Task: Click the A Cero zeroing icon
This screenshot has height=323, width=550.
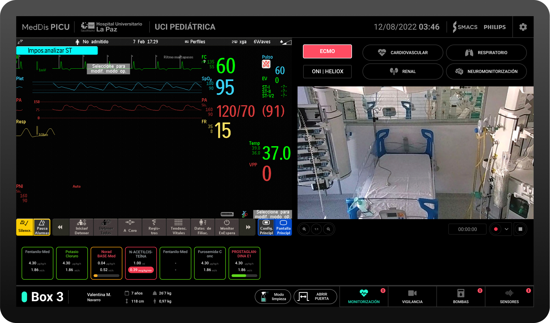Action: (x=130, y=227)
